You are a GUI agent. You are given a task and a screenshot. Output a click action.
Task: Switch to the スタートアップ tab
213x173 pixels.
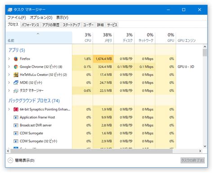(x=71, y=25)
